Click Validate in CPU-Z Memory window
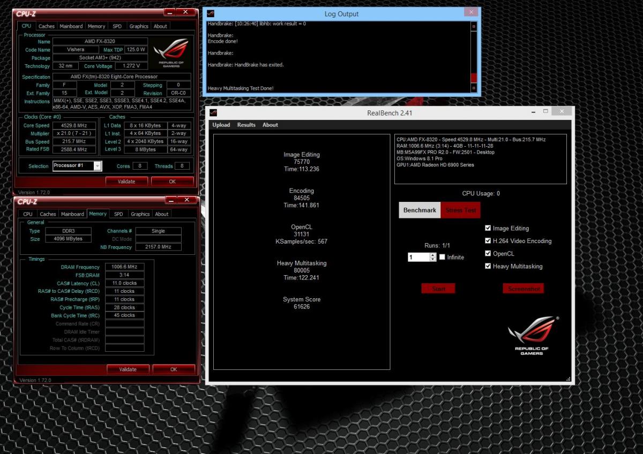This screenshot has width=643, height=454. 128,369
